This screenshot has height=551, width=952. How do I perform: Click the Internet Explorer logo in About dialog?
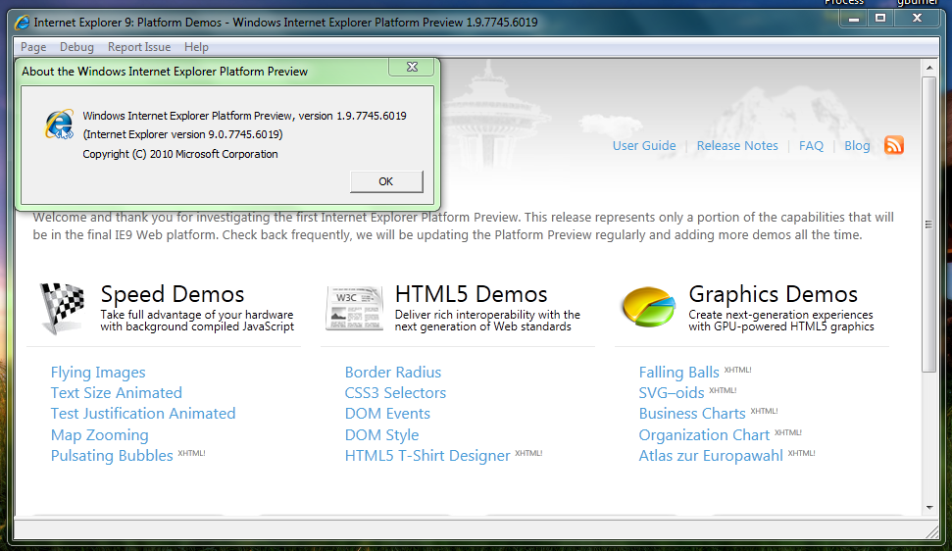point(59,125)
